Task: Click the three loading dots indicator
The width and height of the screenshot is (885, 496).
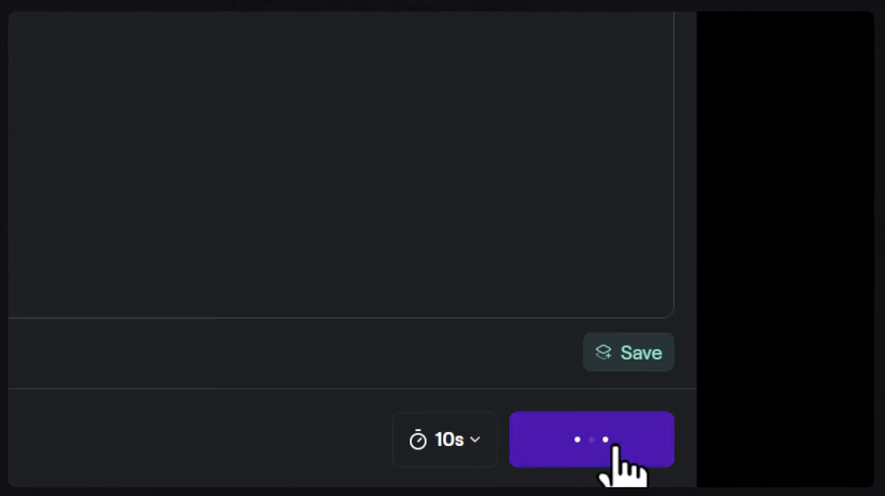Action: pos(591,439)
